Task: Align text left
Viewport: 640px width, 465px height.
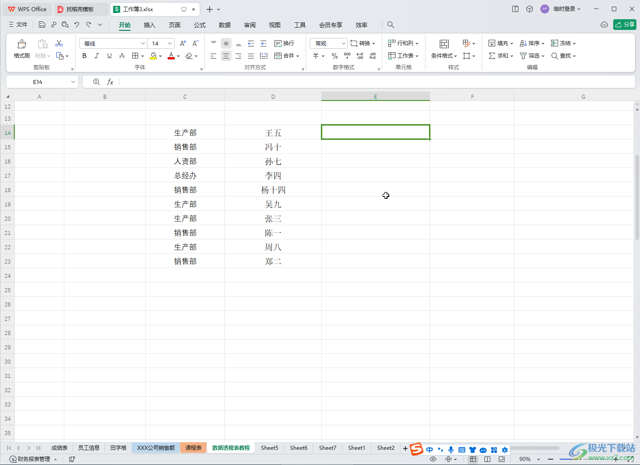Action: pos(214,56)
